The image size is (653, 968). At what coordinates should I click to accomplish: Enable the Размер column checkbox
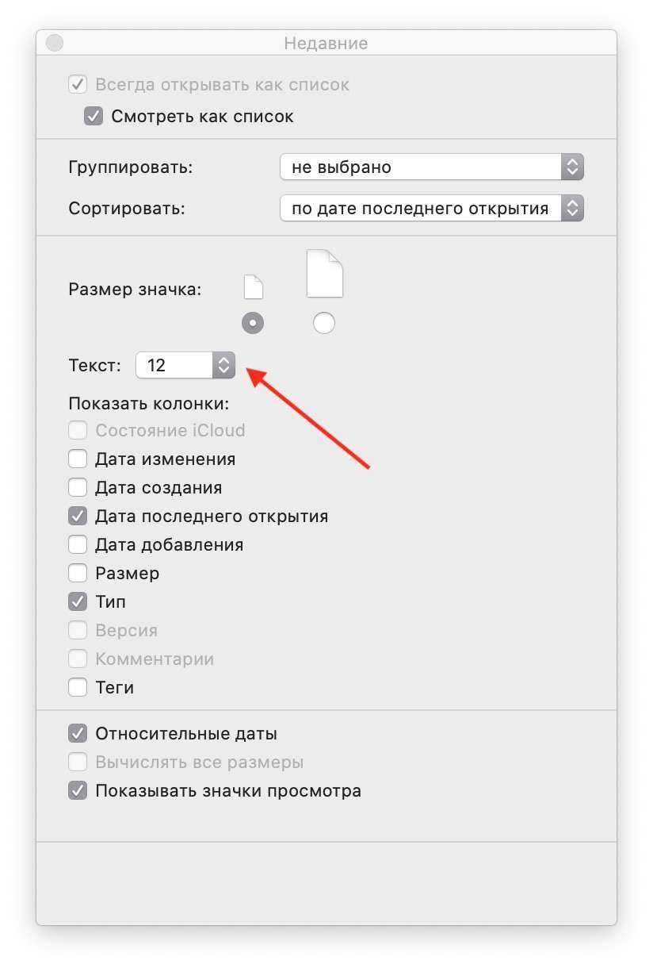(78, 574)
